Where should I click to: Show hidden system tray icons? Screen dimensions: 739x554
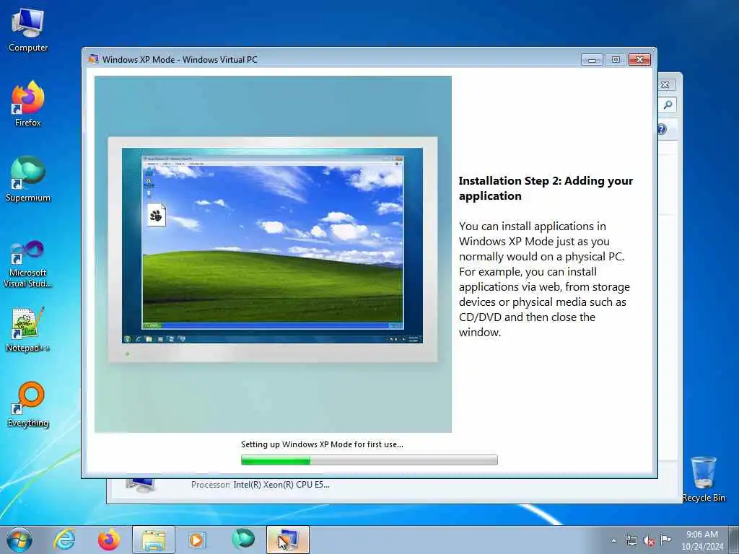point(613,541)
